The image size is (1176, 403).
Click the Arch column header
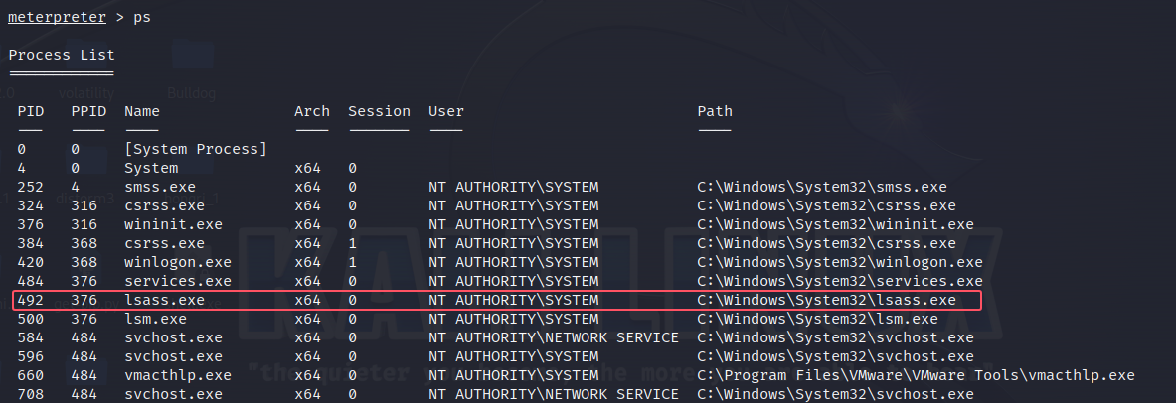[x=312, y=111]
